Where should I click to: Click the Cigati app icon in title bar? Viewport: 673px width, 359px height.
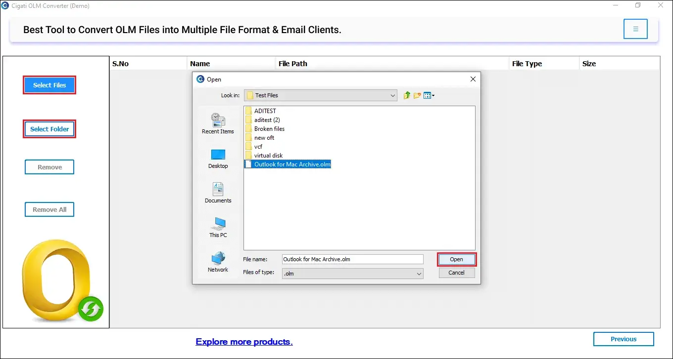[x=5, y=5]
